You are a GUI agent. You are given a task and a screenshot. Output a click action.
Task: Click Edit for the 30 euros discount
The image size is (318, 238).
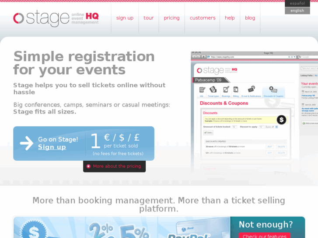pyautogui.click(x=270, y=147)
